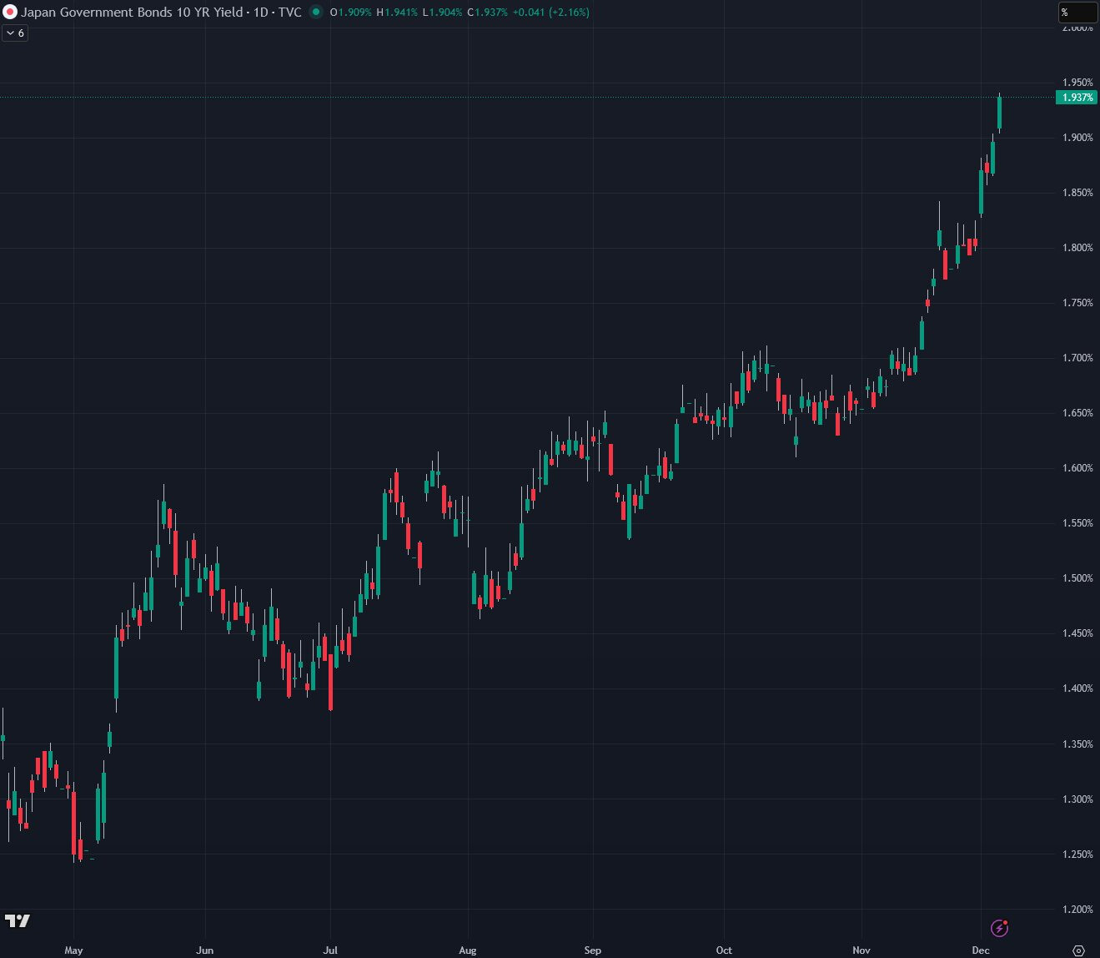Click the latest green candle near 1.937%
Screen dimensions: 1100x958
pos(999,113)
